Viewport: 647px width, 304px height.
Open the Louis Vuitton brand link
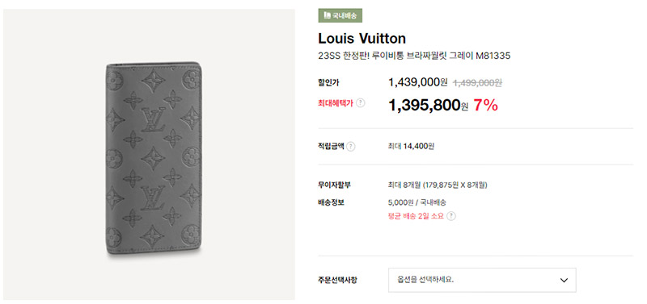click(x=362, y=38)
